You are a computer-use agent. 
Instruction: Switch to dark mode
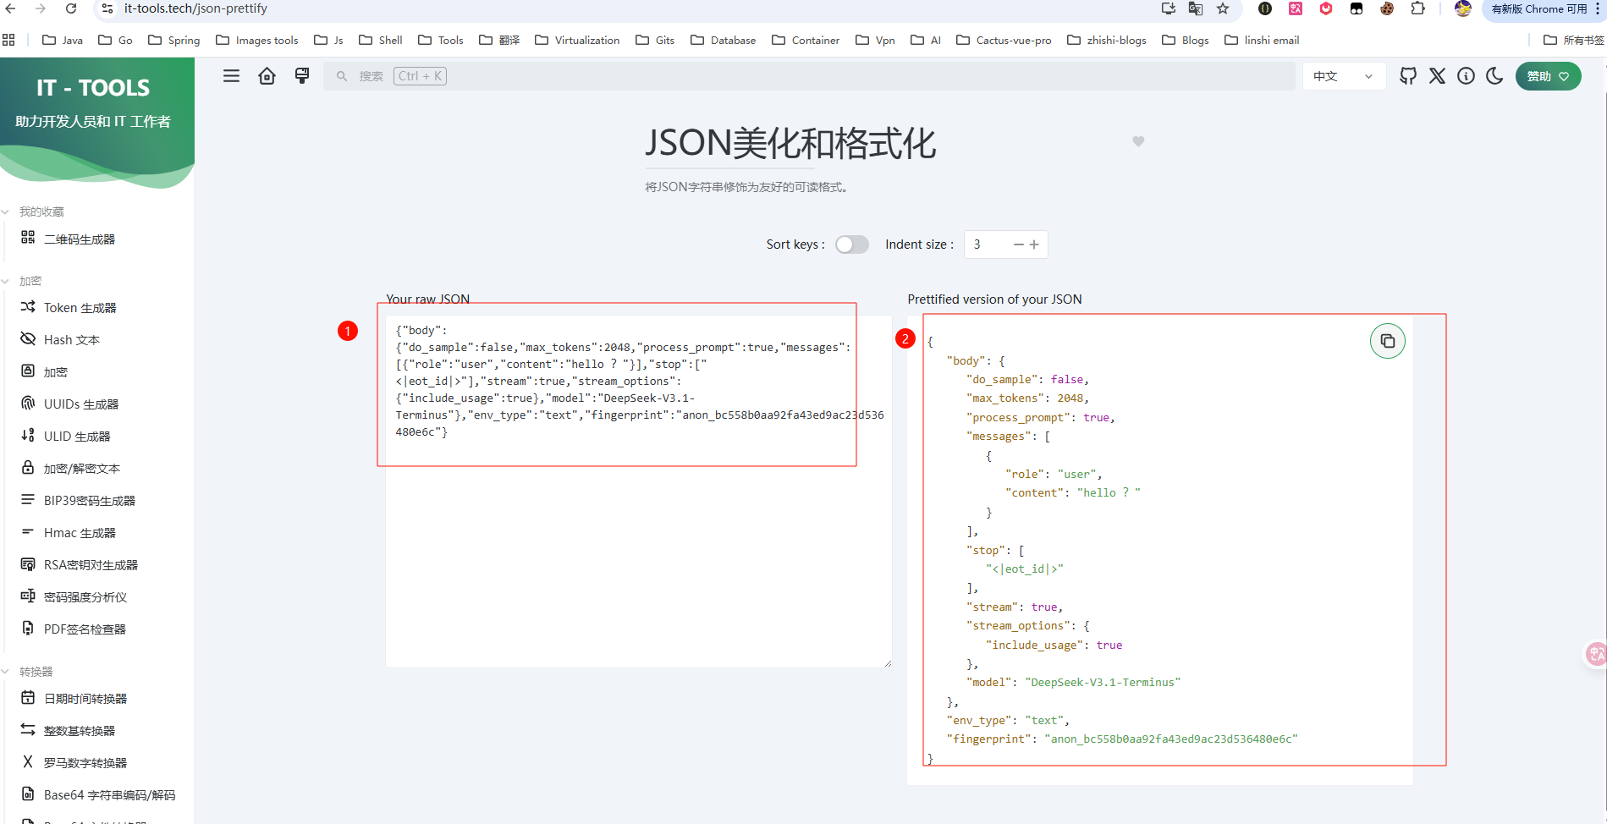click(x=1494, y=76)
